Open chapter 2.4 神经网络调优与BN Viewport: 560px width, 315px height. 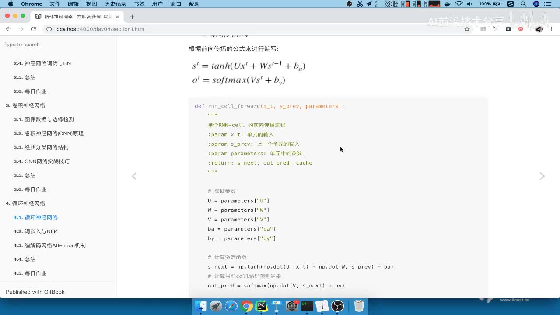coord(42,63)
